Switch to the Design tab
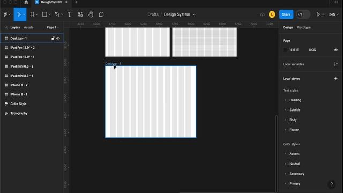This screenshot has height=193, width=343. (288, 27)
